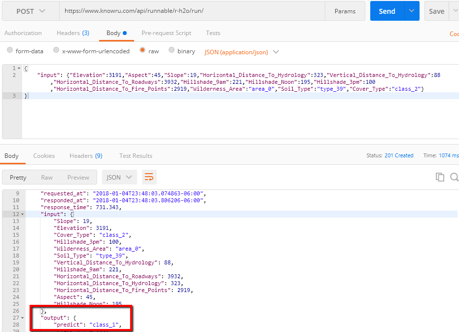Click the request URL input field
The width and height of the screenshot is (459, 332).
click(x=192, y=11)
